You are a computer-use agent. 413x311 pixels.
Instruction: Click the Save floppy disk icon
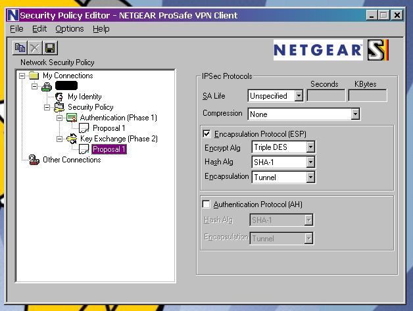(50, 48)
